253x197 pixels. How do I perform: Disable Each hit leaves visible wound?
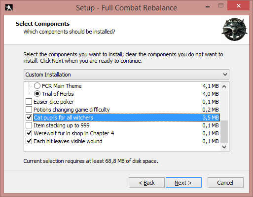[x=29, y=141]
